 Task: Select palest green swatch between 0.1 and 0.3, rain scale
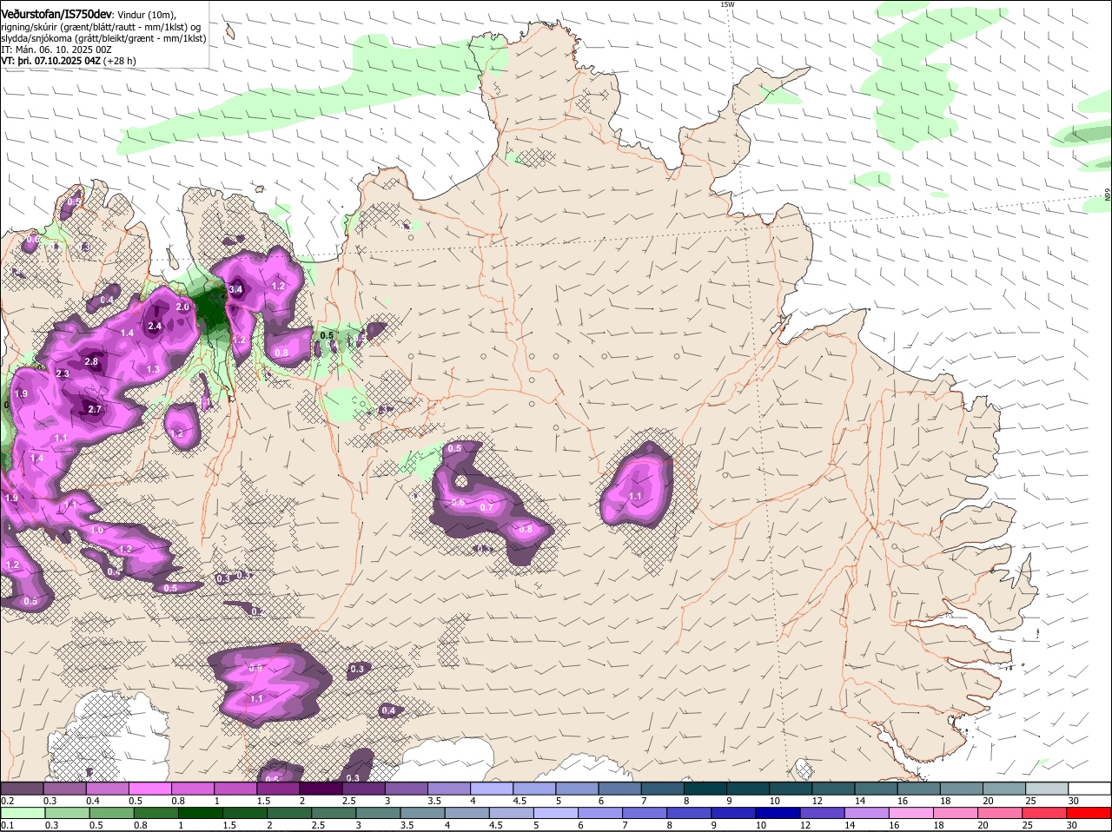coord(23,814)
